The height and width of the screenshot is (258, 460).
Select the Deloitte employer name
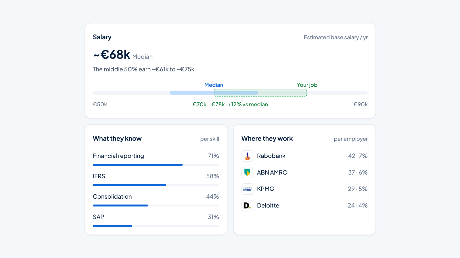pyautogui.click(x=268, y=206)
